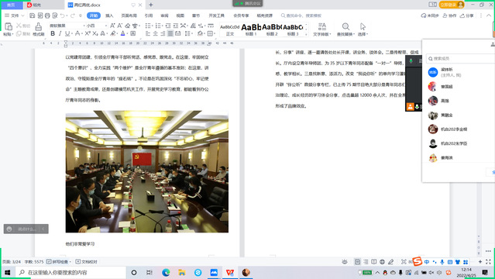Viewport: 495px width, 279px height.
Task: Toggle bold formatting
Action: pos(53,33)
